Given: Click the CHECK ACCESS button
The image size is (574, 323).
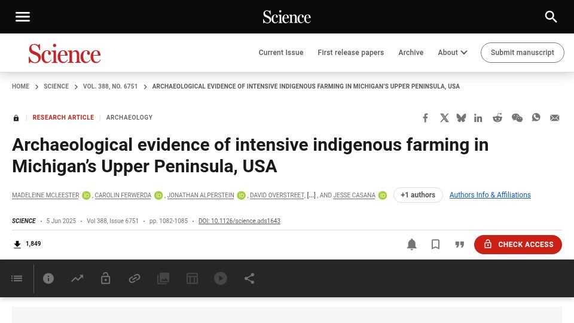Looking at the screenshot, I should pos(518,244).
